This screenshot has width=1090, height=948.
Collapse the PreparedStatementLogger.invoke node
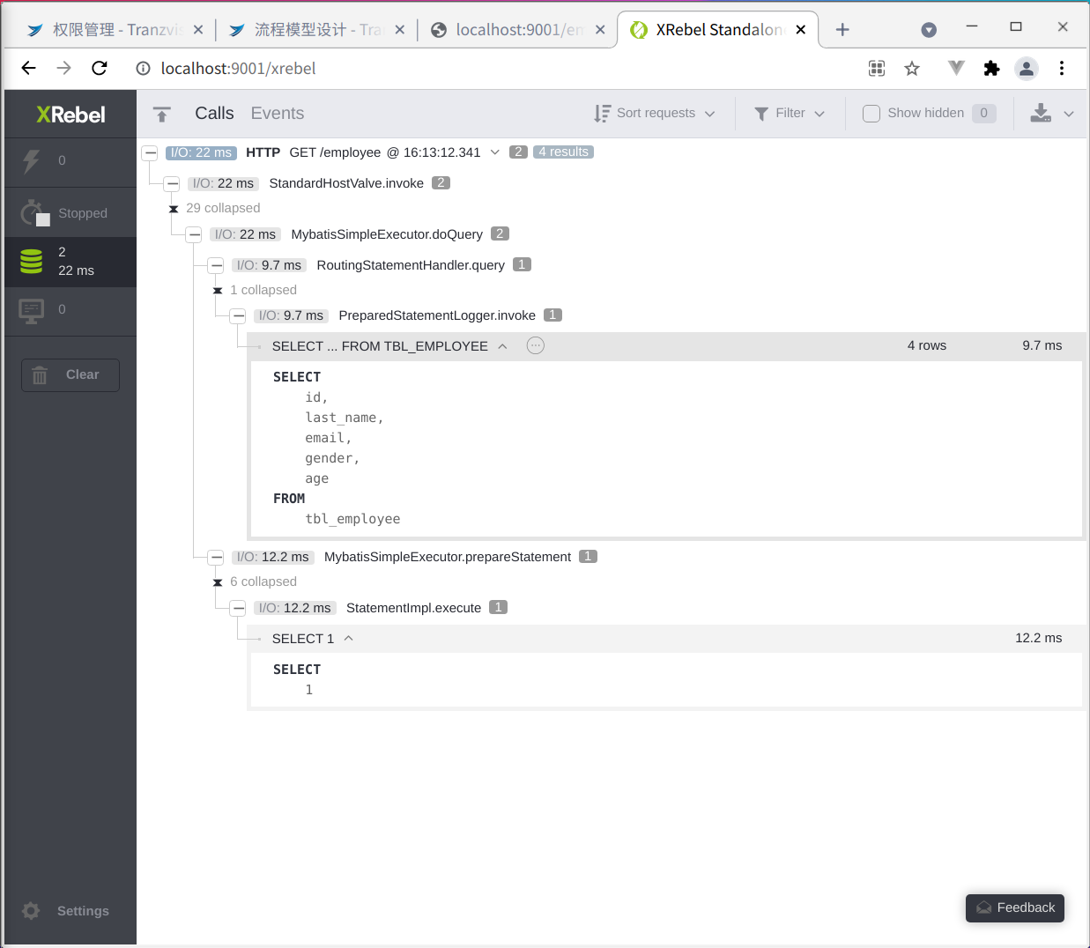pos(239,315)
